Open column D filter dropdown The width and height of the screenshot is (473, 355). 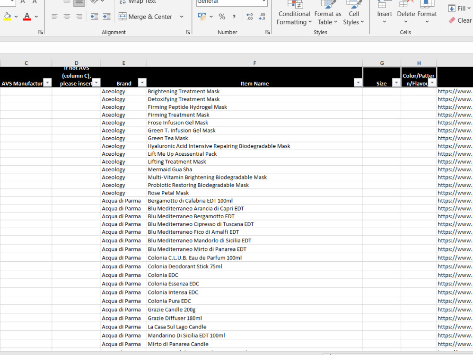(96, 82)
